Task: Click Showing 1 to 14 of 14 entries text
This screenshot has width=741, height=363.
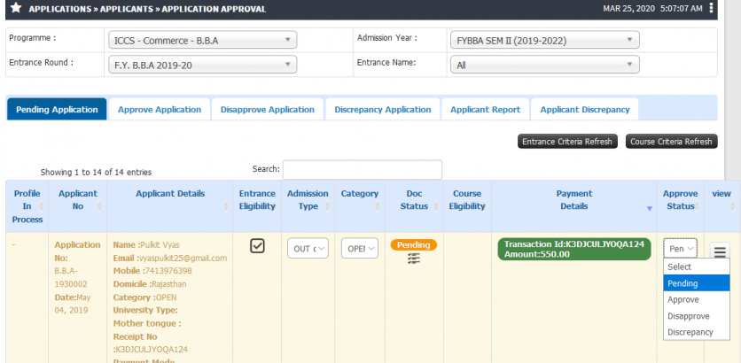Action: (96, 173)
